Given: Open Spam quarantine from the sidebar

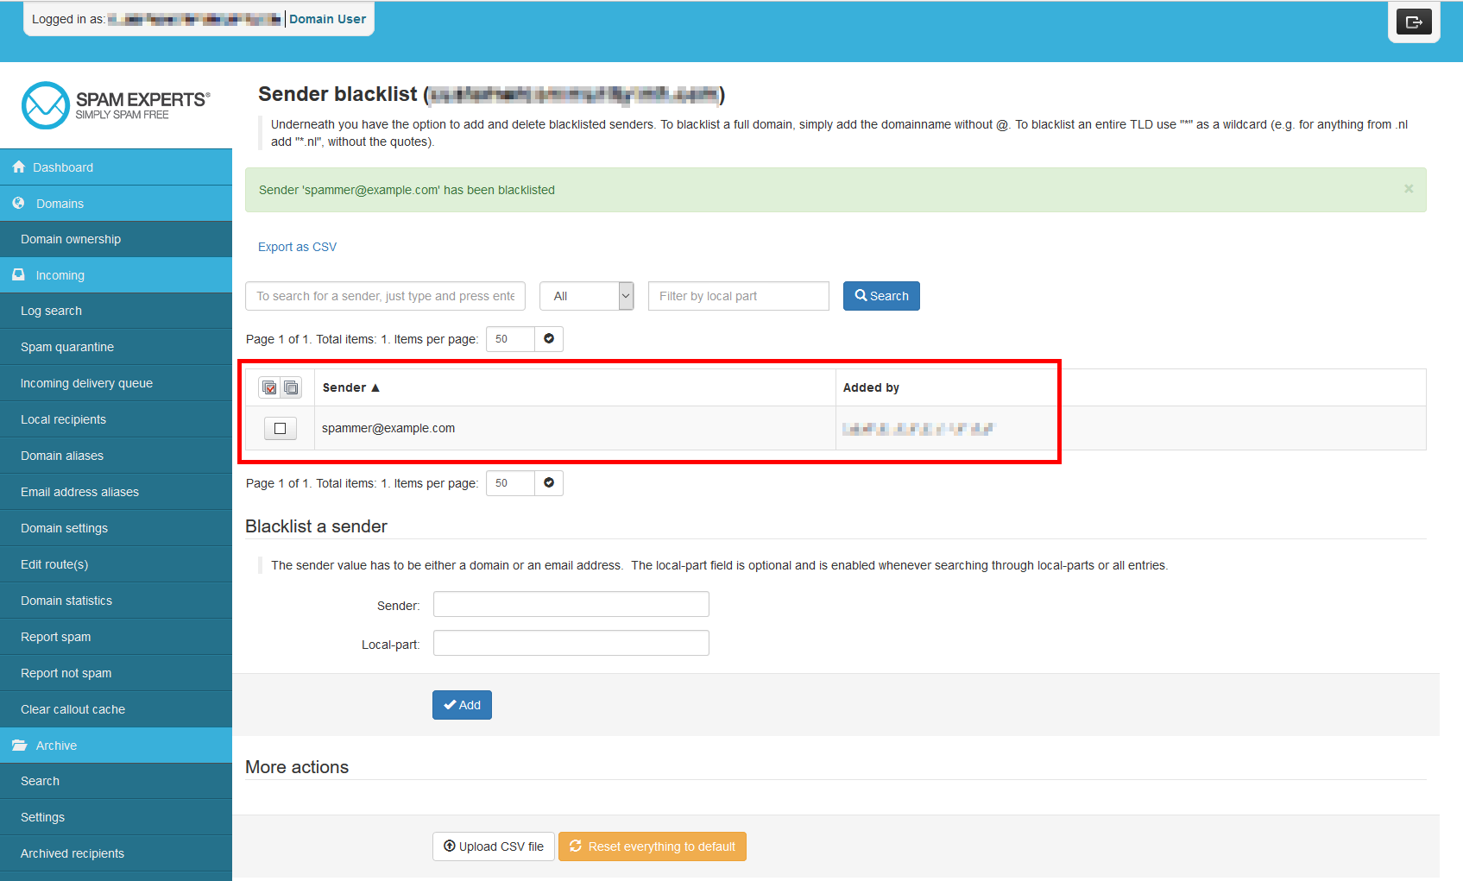Looking at the screenshot, I should point(67,347).
